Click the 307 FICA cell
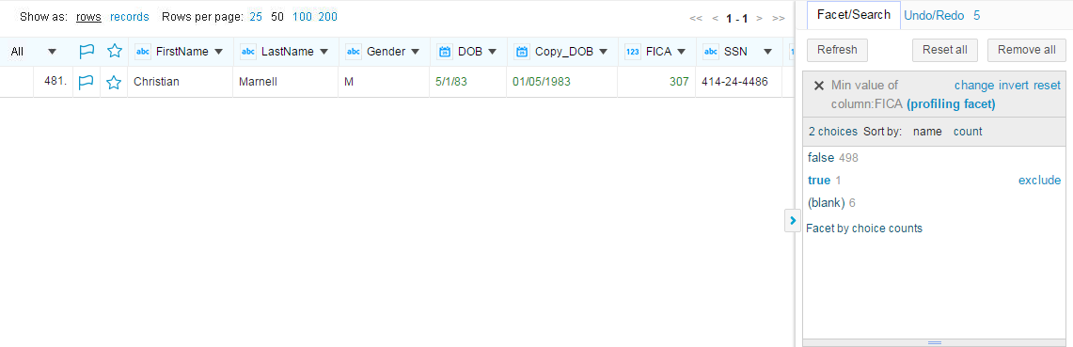The width and height of the screenshot is (1073, 347). click(x=656, y=82)
